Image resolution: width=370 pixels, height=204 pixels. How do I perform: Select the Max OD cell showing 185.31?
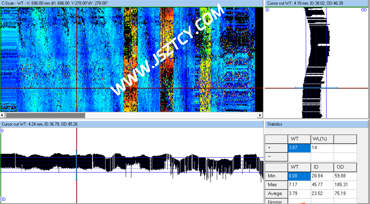pos(345,185)
